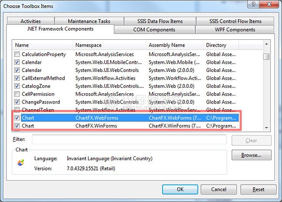Select the .NET Framework Components tab

tap(60, 29)
